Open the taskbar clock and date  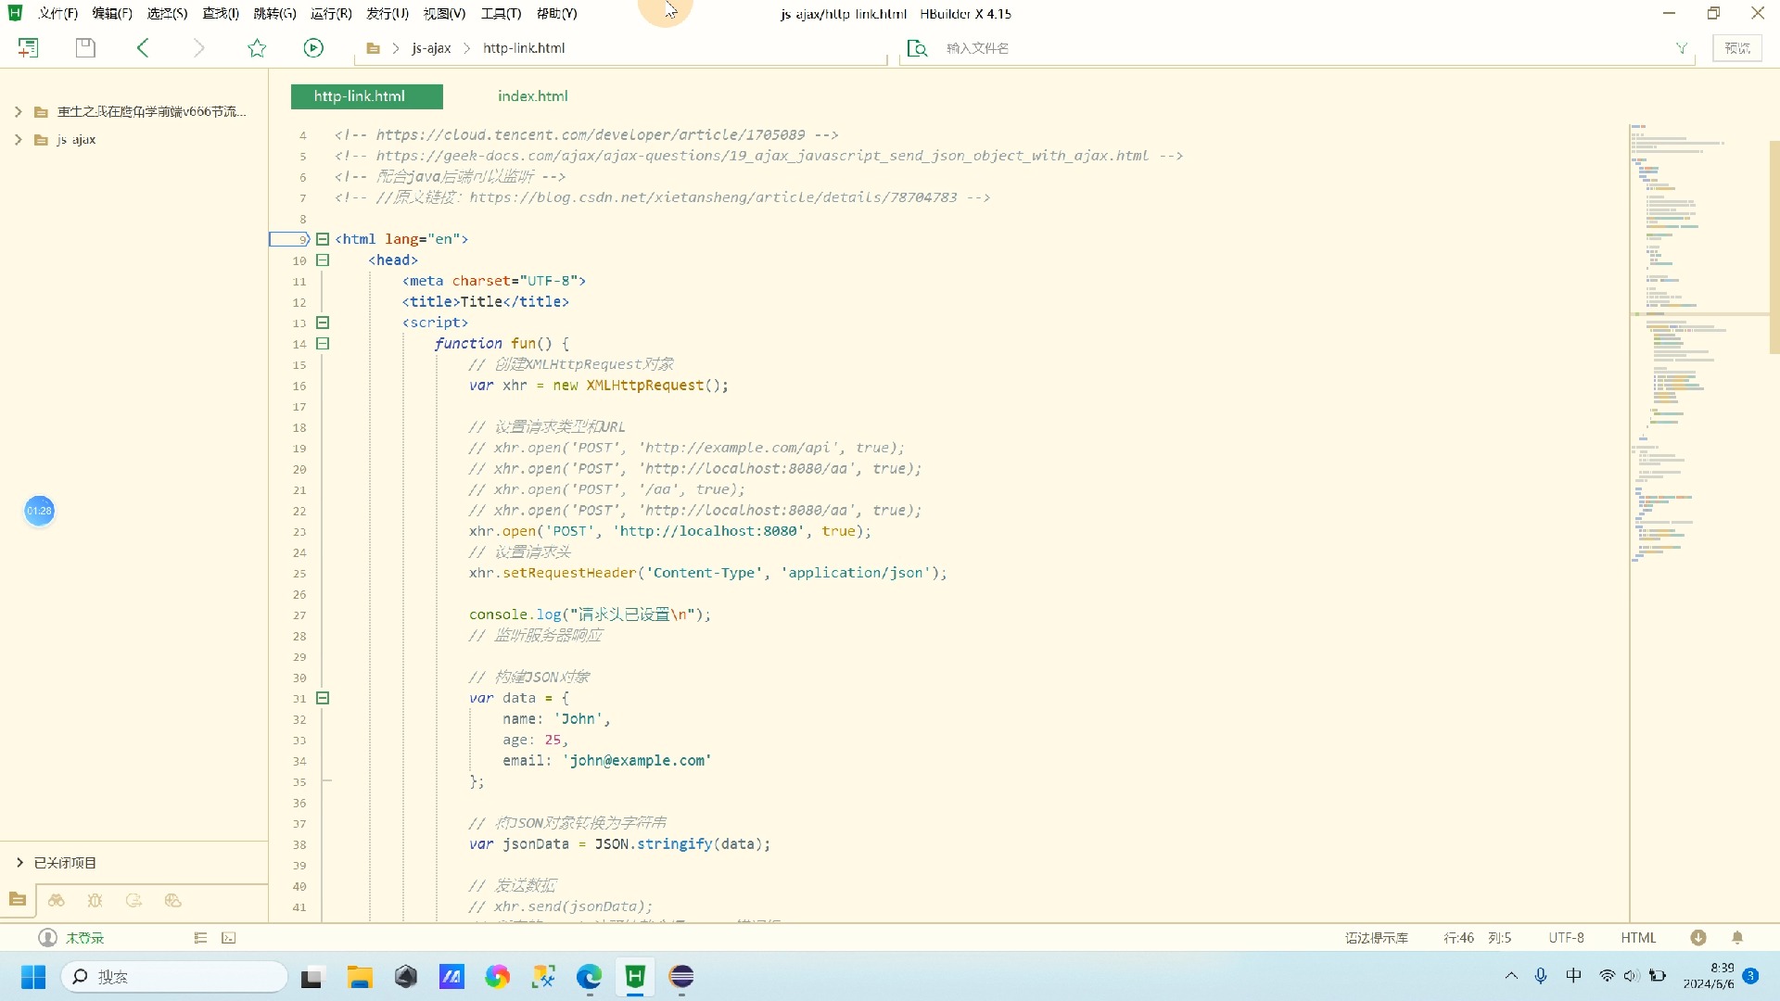[x=1709, y=976]
